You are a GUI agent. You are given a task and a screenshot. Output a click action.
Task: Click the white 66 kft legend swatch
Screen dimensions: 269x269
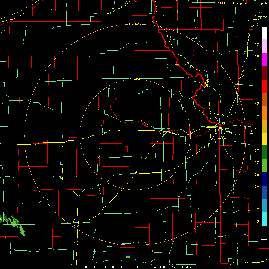(x=264, y=33)
